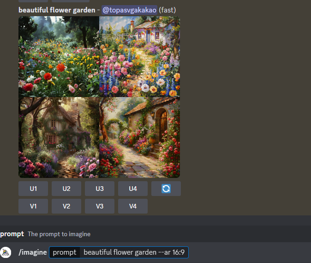Click V2 for variations of second image
This screenshot has height=263, width=311.
click(66, 206)
